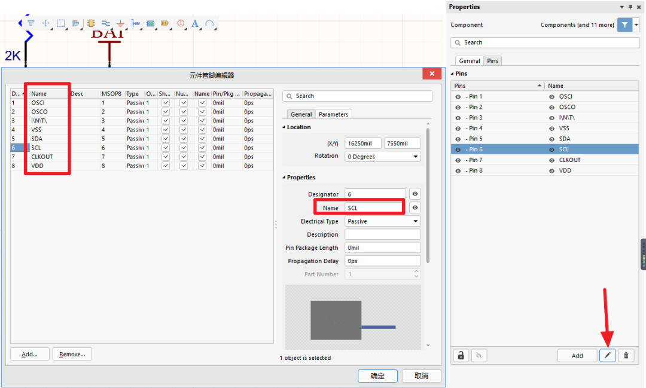
Task: Switch to General tab in pin editor
Action: click(x=301, y=114)
